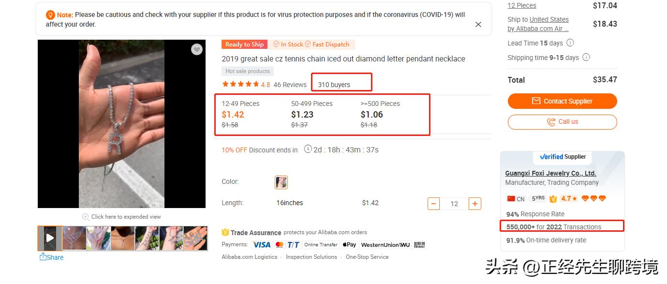The image size is (667, 284).
Task: Click the Share link below thumbnails
Action: tap(51, 257)
